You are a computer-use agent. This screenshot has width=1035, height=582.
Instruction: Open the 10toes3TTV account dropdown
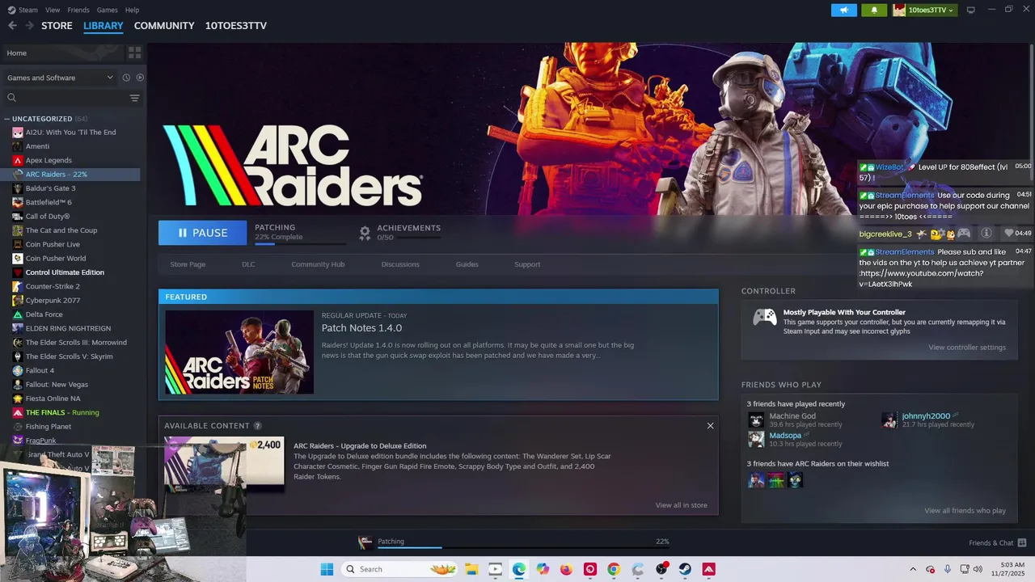[x=924, y=10]
